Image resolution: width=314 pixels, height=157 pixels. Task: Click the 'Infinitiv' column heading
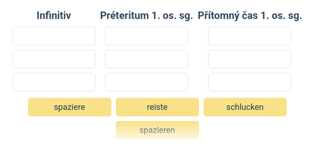click(x=54, y=16)
